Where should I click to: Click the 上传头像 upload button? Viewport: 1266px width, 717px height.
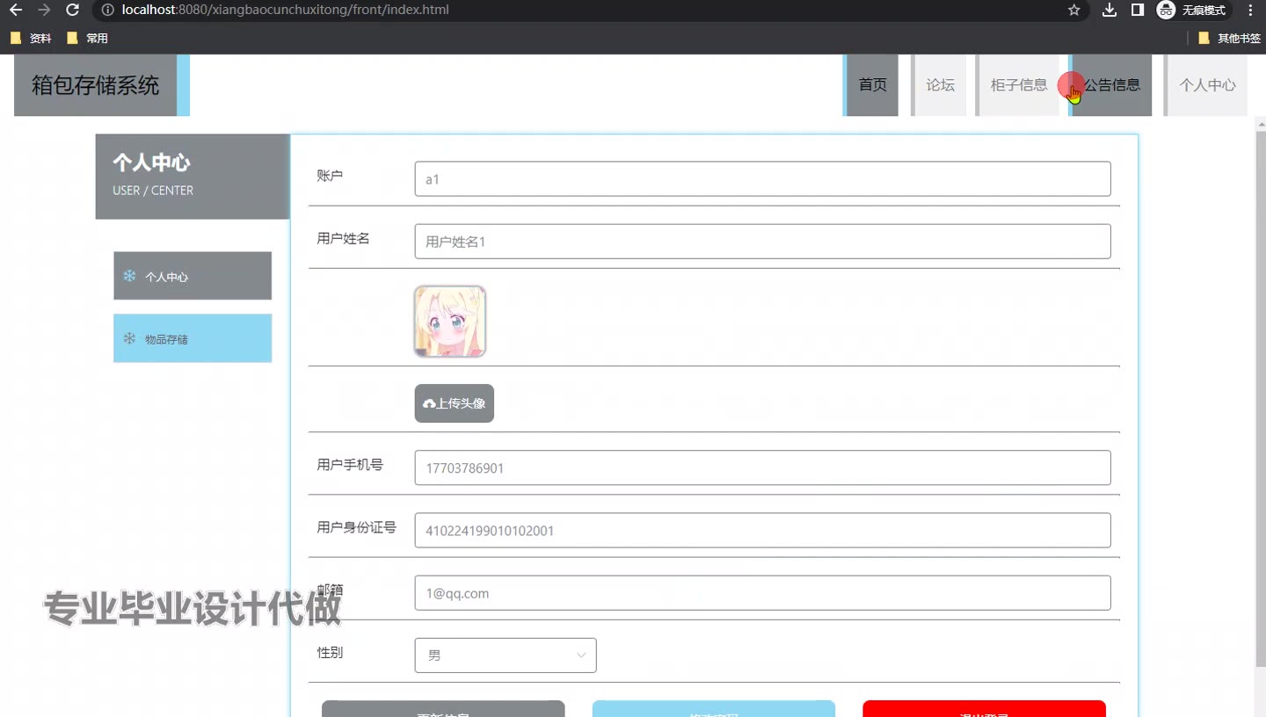click(455, 403)
